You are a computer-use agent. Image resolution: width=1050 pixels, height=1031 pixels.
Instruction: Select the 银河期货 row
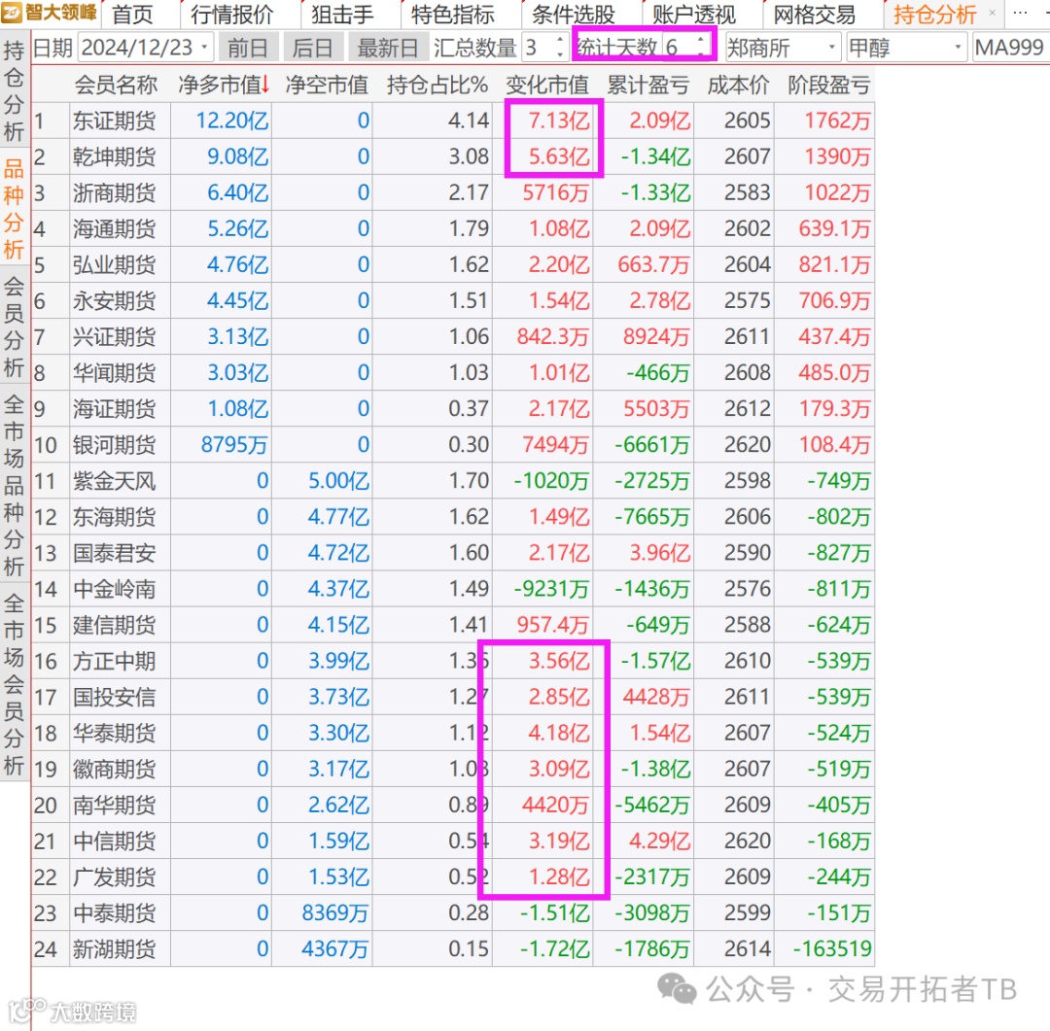[x=453, y=445]
